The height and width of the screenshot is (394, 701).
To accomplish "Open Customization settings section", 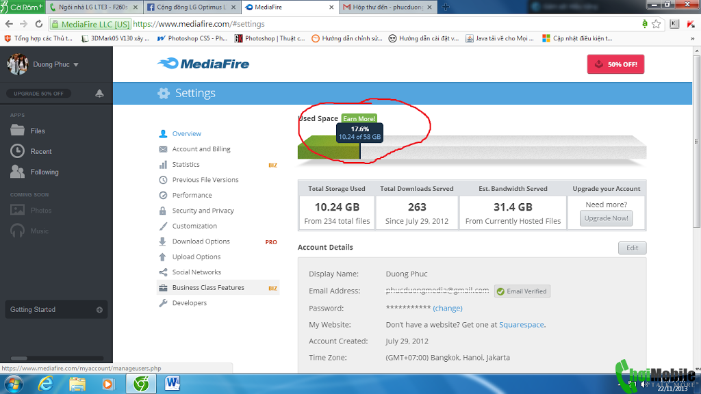I will [194, 226].
